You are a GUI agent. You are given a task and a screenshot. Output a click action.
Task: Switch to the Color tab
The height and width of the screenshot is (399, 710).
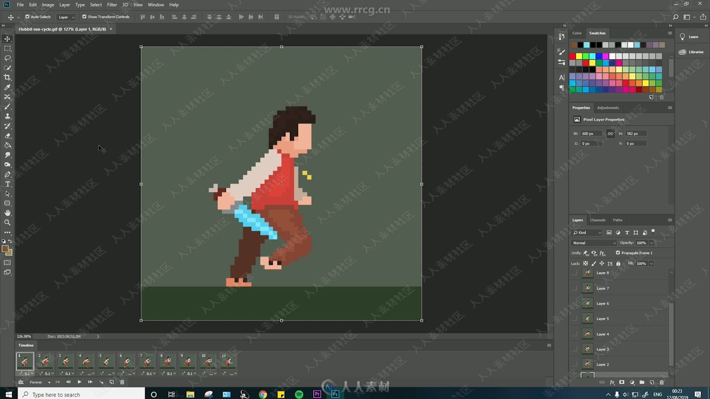(x=577, y=33)
